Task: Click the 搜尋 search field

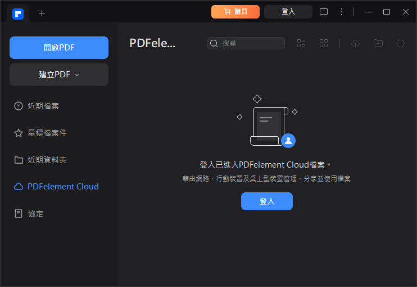Action: [x=246, y=43]
